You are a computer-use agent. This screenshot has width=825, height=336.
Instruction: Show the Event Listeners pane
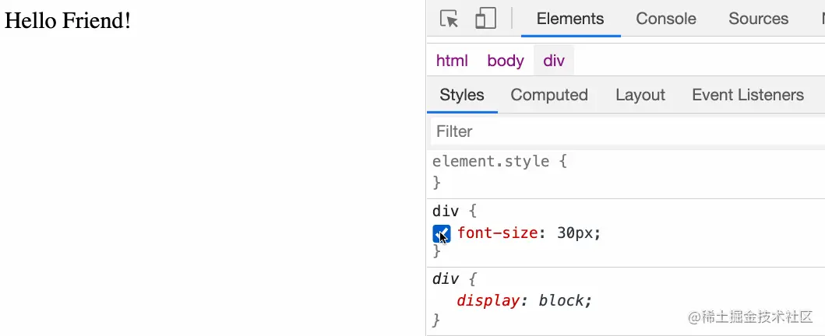coord(748,95)
